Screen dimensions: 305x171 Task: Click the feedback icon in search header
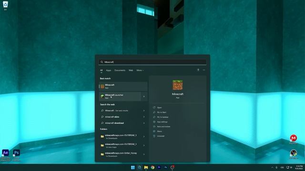[x=198, y=70]
